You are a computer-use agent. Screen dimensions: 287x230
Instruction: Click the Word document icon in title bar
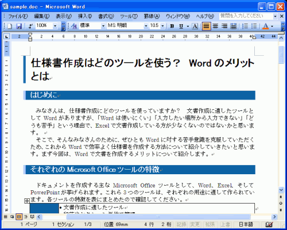coord(5,6)
